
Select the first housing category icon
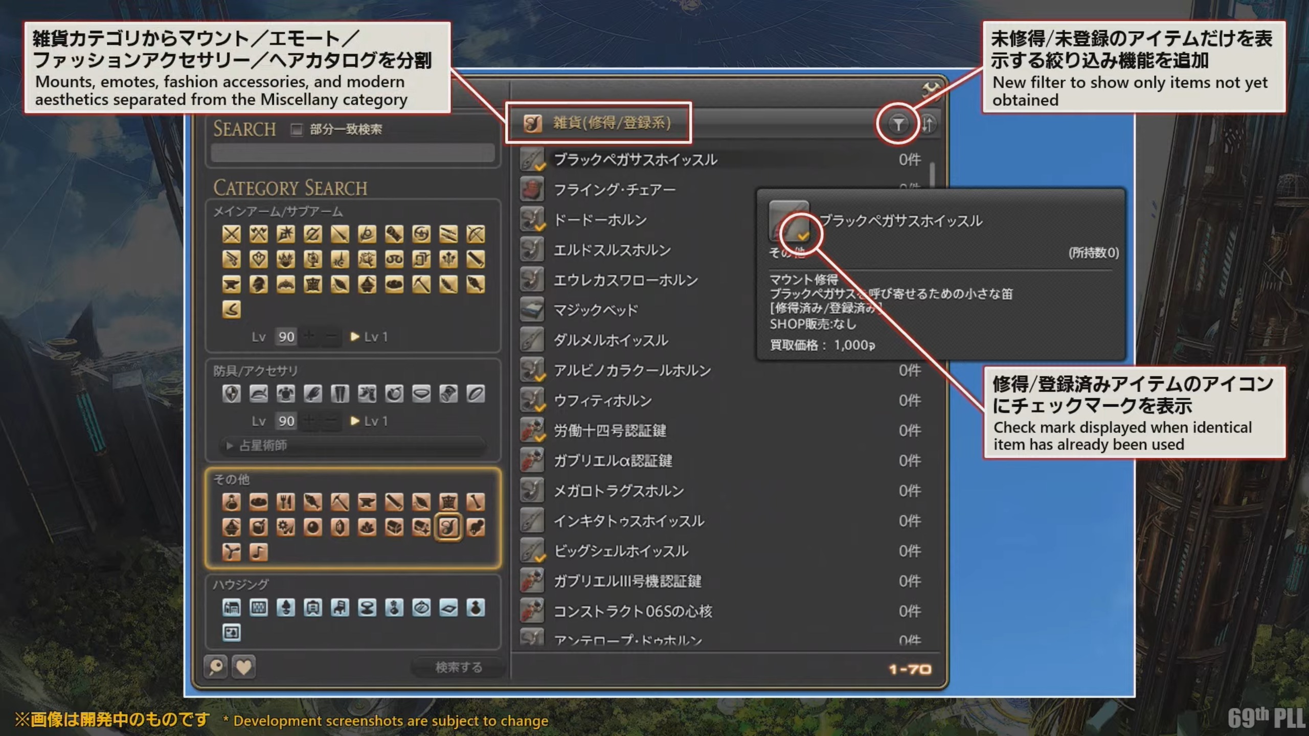(231, 608)
